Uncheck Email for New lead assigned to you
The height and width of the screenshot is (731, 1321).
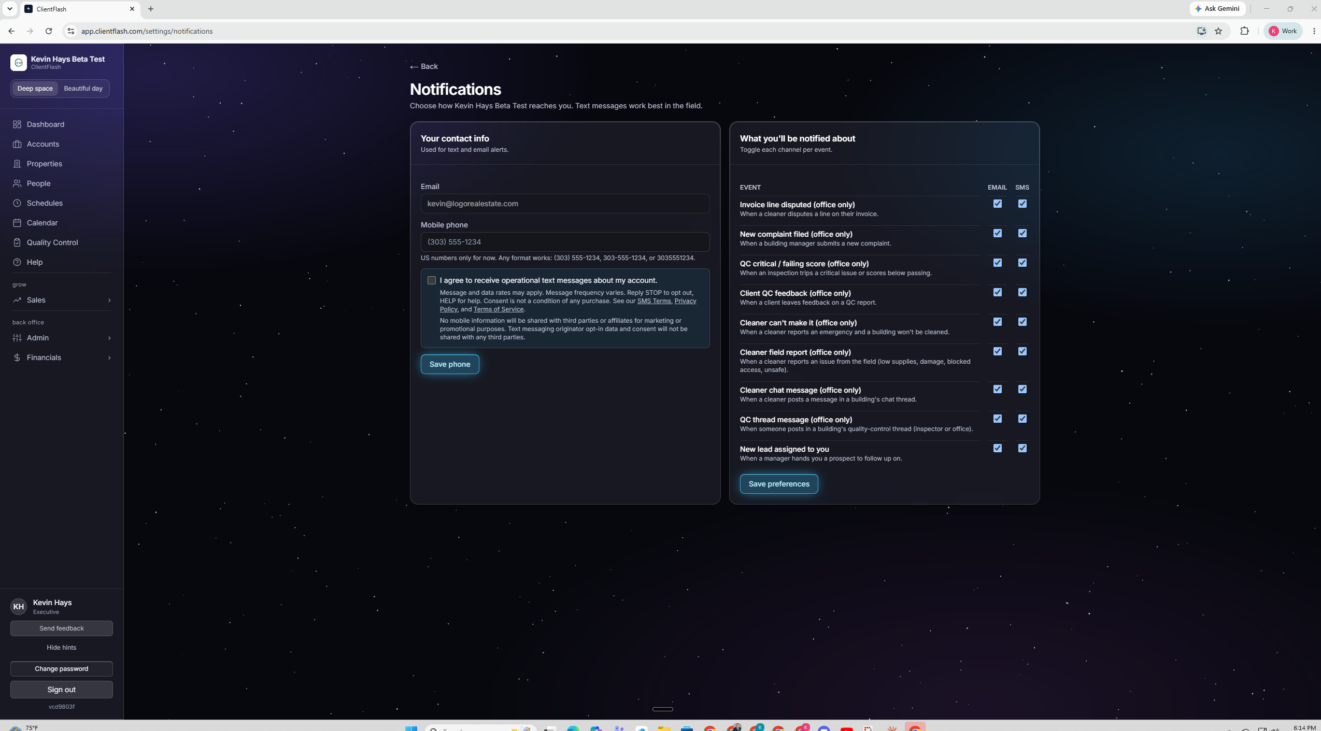click(x=997, y=448)
